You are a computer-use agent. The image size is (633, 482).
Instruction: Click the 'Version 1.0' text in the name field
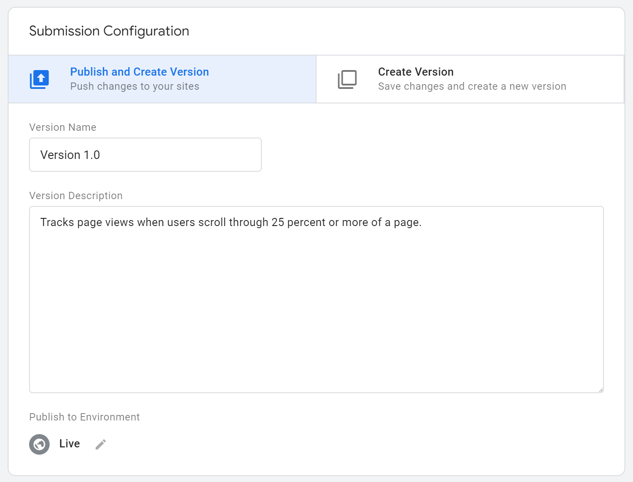[70, 155]
